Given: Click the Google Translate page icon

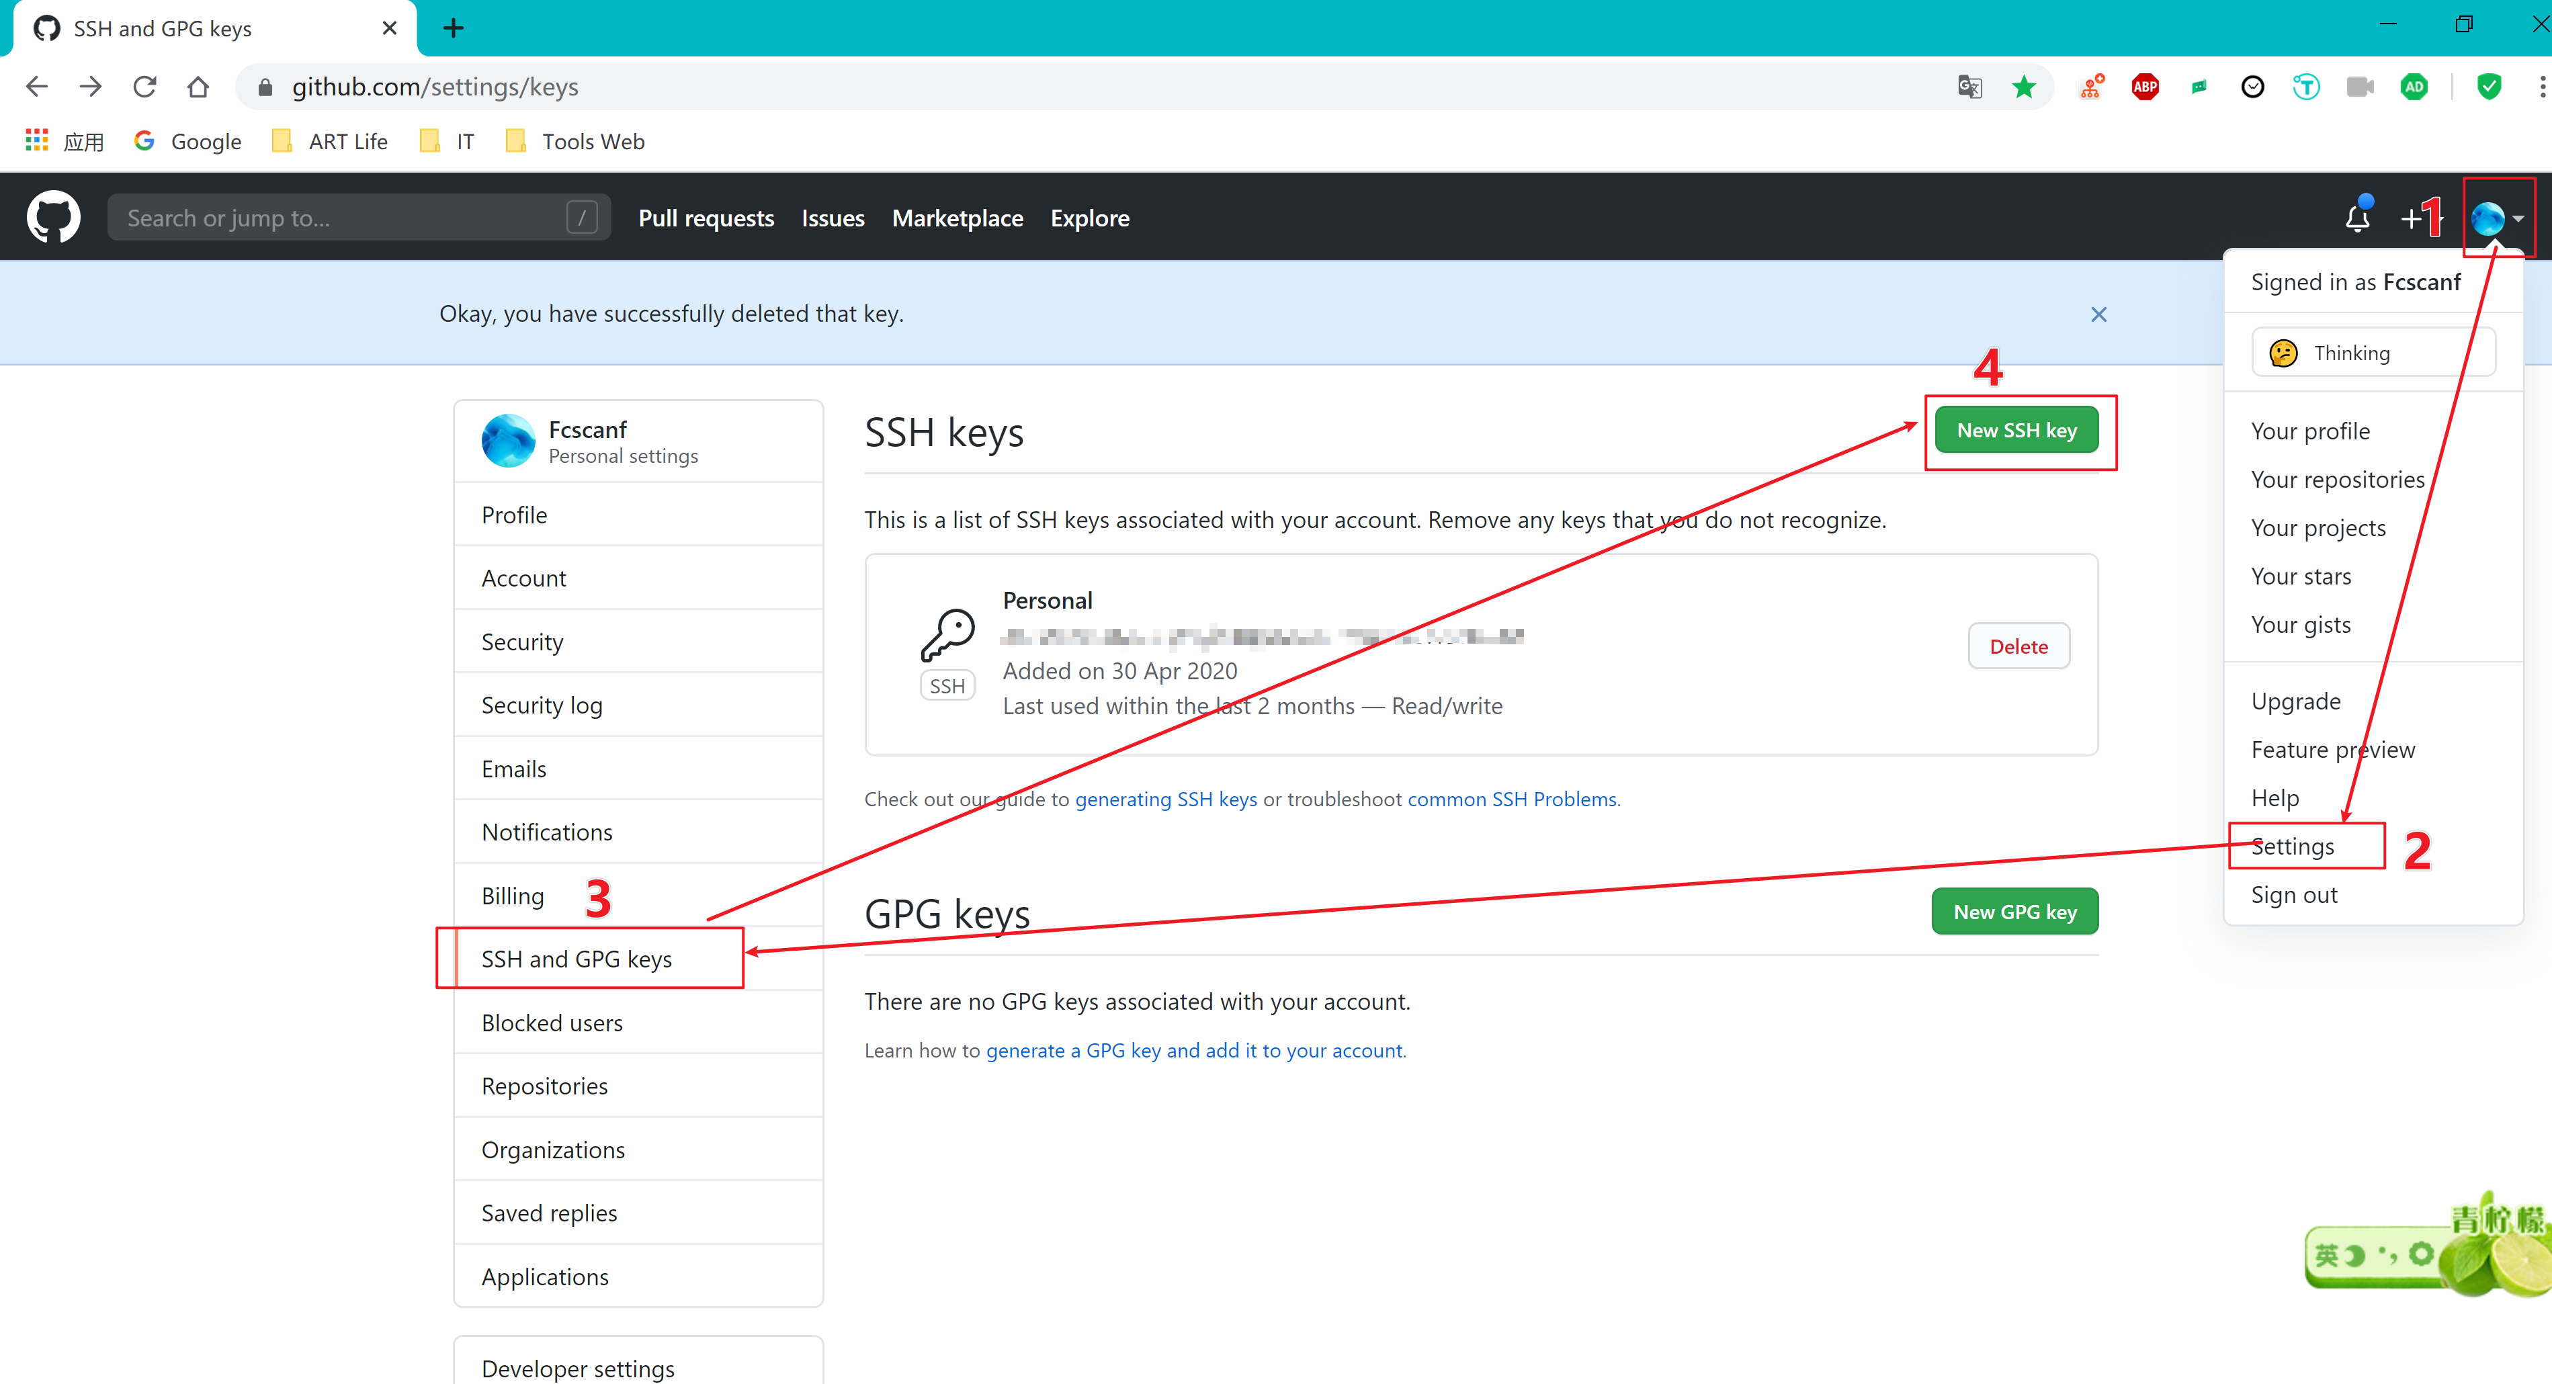Looking at the screenshot, I should coord(1969,87).
